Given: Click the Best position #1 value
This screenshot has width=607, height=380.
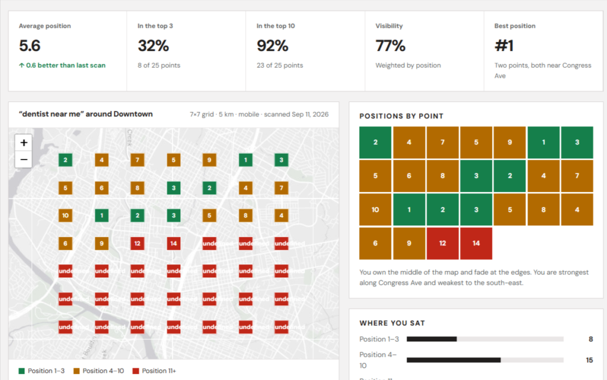Looking at the screenshot, I should point(504,46).
